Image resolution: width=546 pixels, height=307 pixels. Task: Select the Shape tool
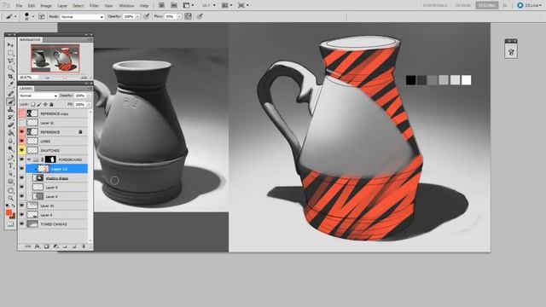coord(10,182)
